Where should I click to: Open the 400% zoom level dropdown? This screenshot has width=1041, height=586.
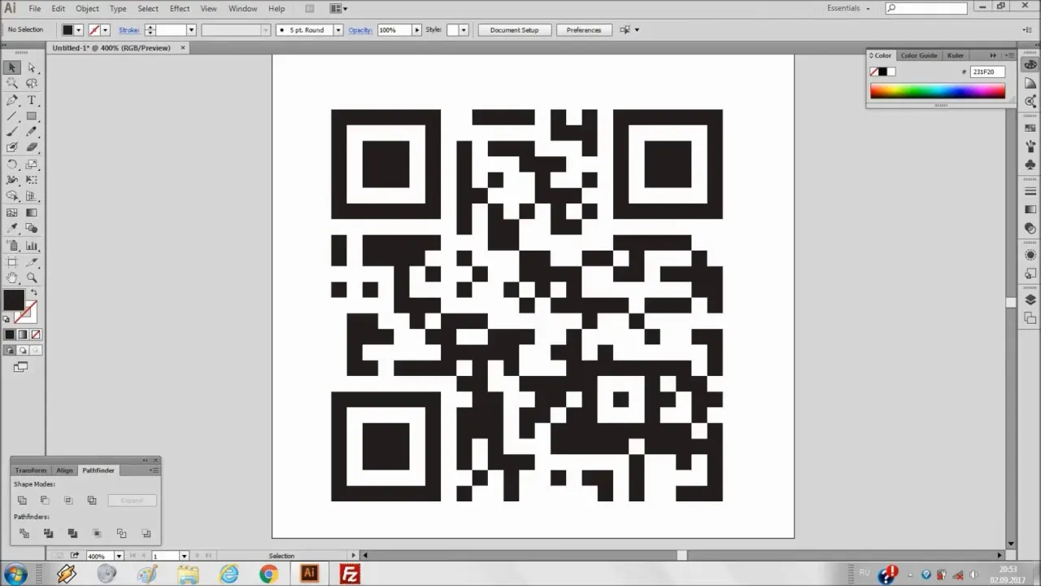119,556
